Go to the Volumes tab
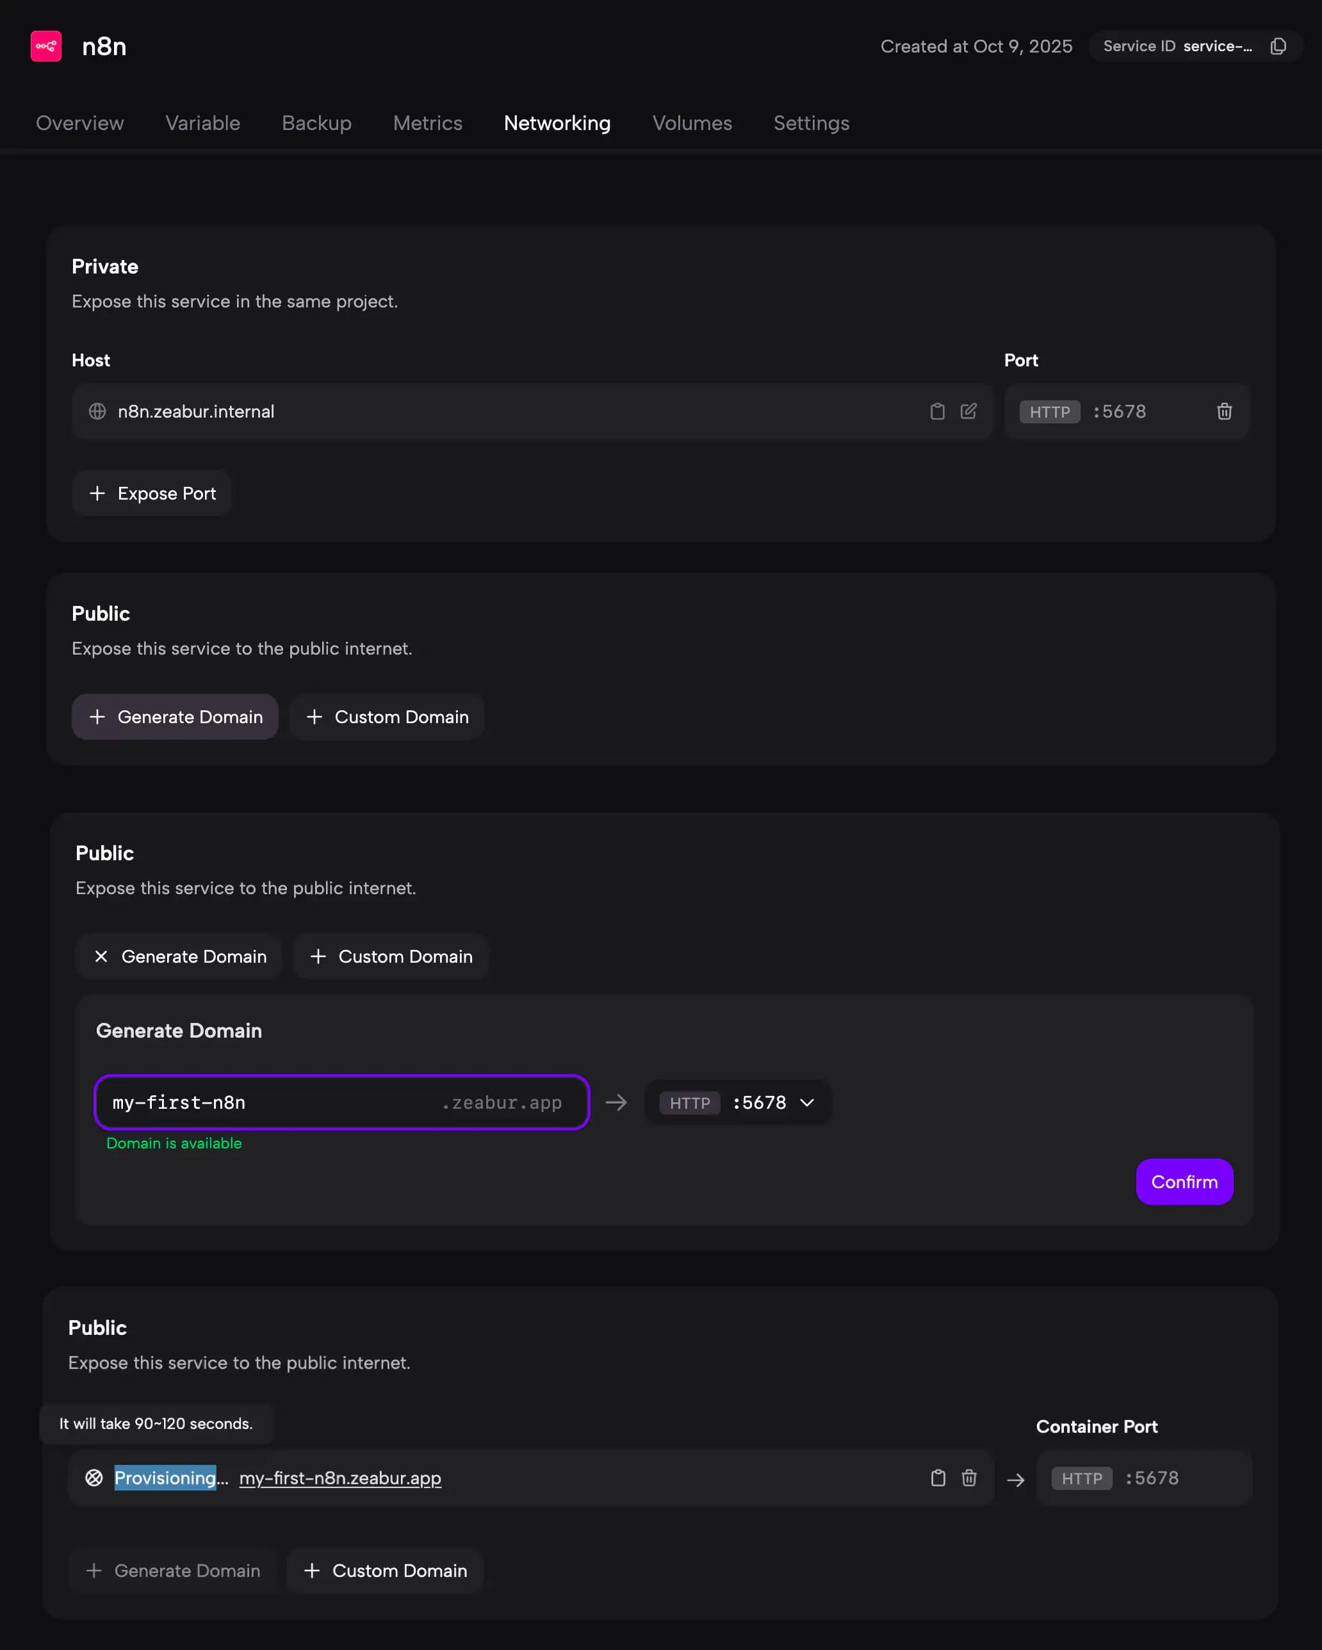This screenshot has width=1322, height=1650. (692, 123)
